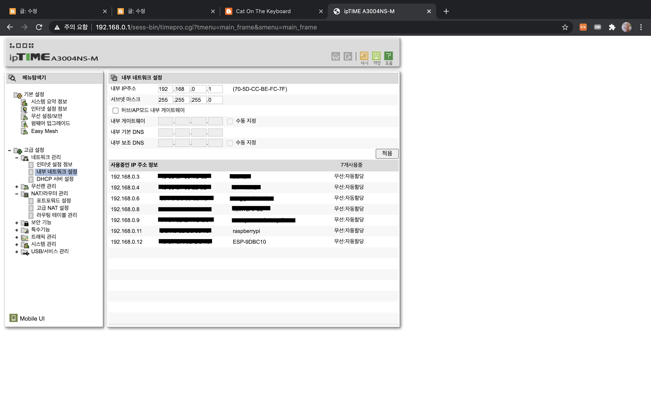Open Mobile UI phone icon
651x407 pixels.
(x=13, y=318)
